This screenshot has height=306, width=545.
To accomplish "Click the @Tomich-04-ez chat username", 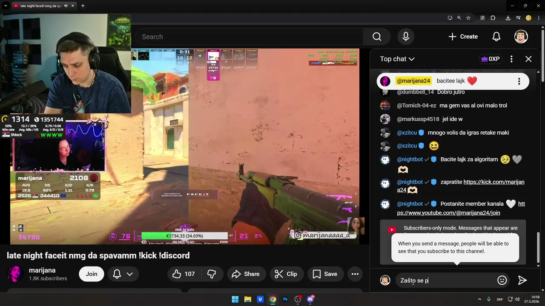I will point(416,105).
